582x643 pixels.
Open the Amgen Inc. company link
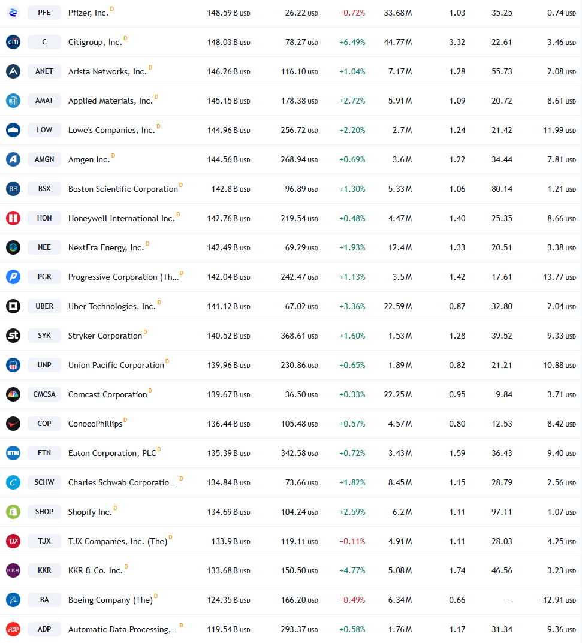pos(89,159)
